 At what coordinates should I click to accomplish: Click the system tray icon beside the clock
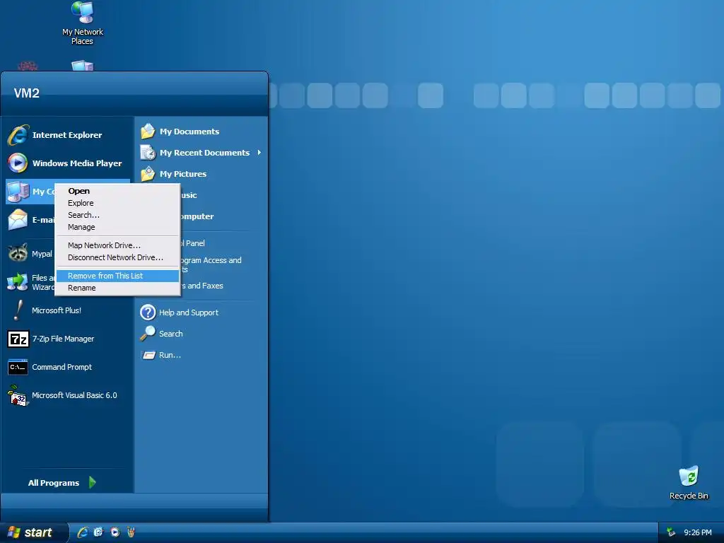671,532
